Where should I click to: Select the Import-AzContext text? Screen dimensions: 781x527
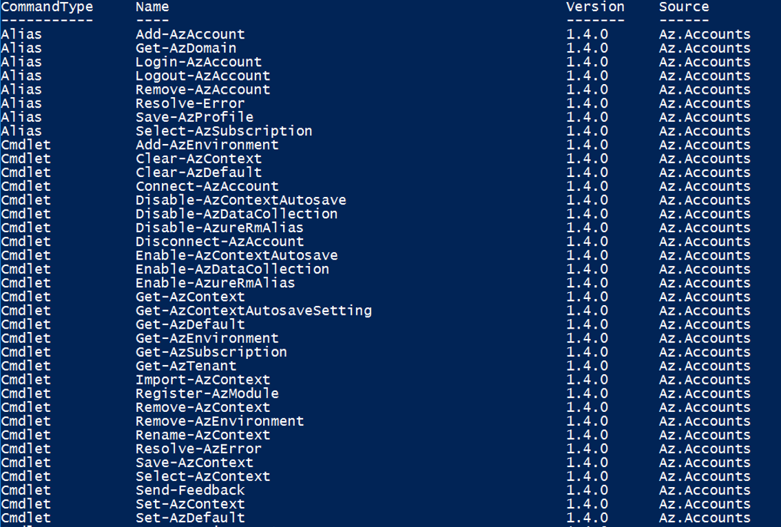tap(202, 380)
